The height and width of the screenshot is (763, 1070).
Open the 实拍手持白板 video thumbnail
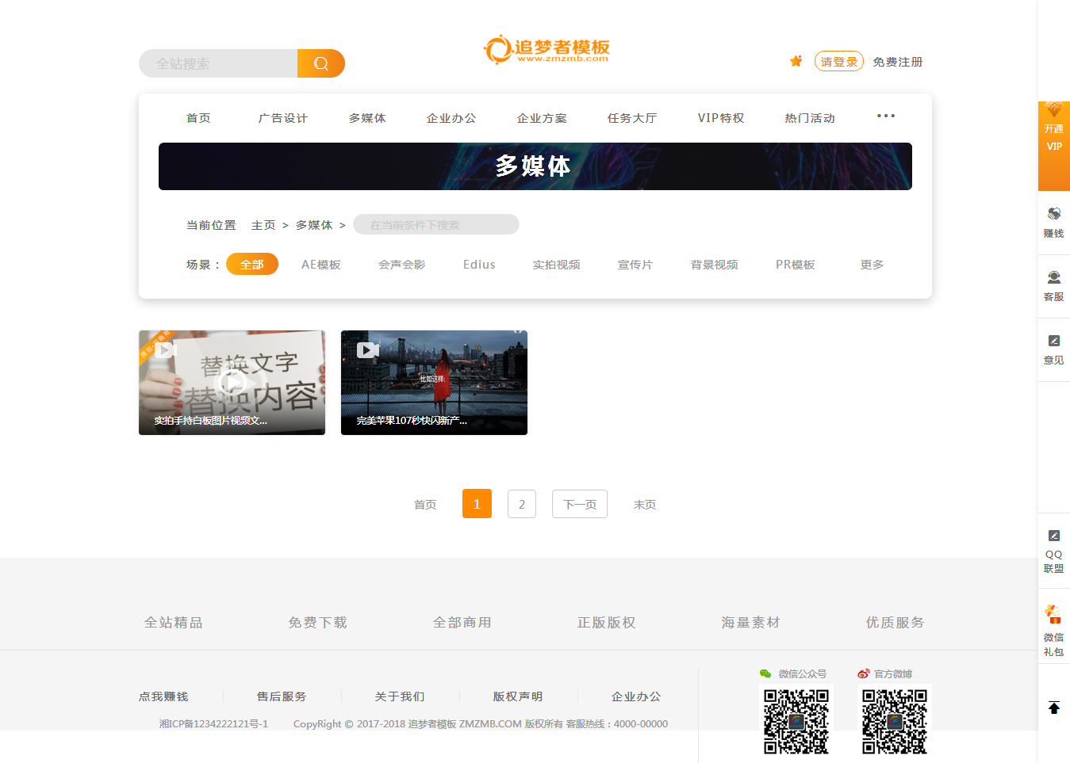(232, 382)
